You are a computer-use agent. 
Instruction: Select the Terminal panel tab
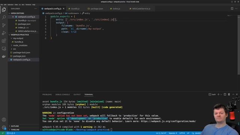point(88,94)
